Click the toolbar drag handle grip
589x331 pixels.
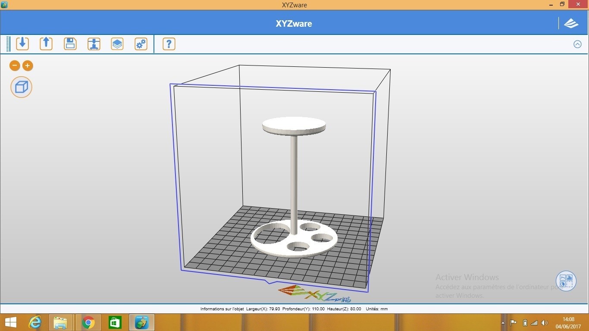pos(8,44)
